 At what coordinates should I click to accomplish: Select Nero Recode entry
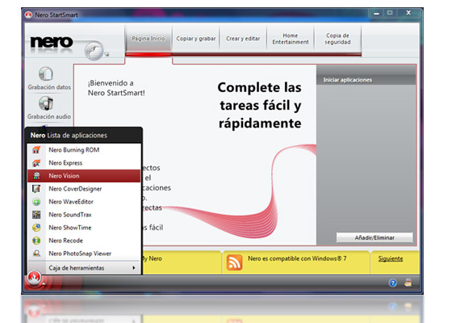click(84, 241)
